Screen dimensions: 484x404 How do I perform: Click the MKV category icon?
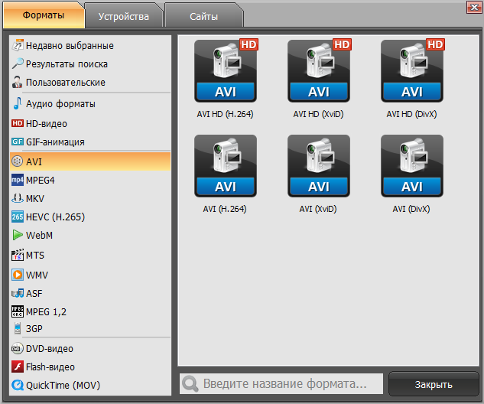[18, 198]
